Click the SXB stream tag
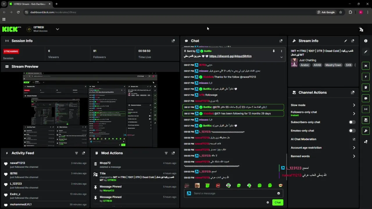372x209 pixels. 348,65
